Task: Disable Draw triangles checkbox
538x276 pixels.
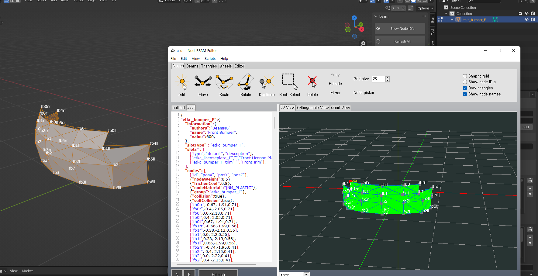Action: tap(465, 88)
